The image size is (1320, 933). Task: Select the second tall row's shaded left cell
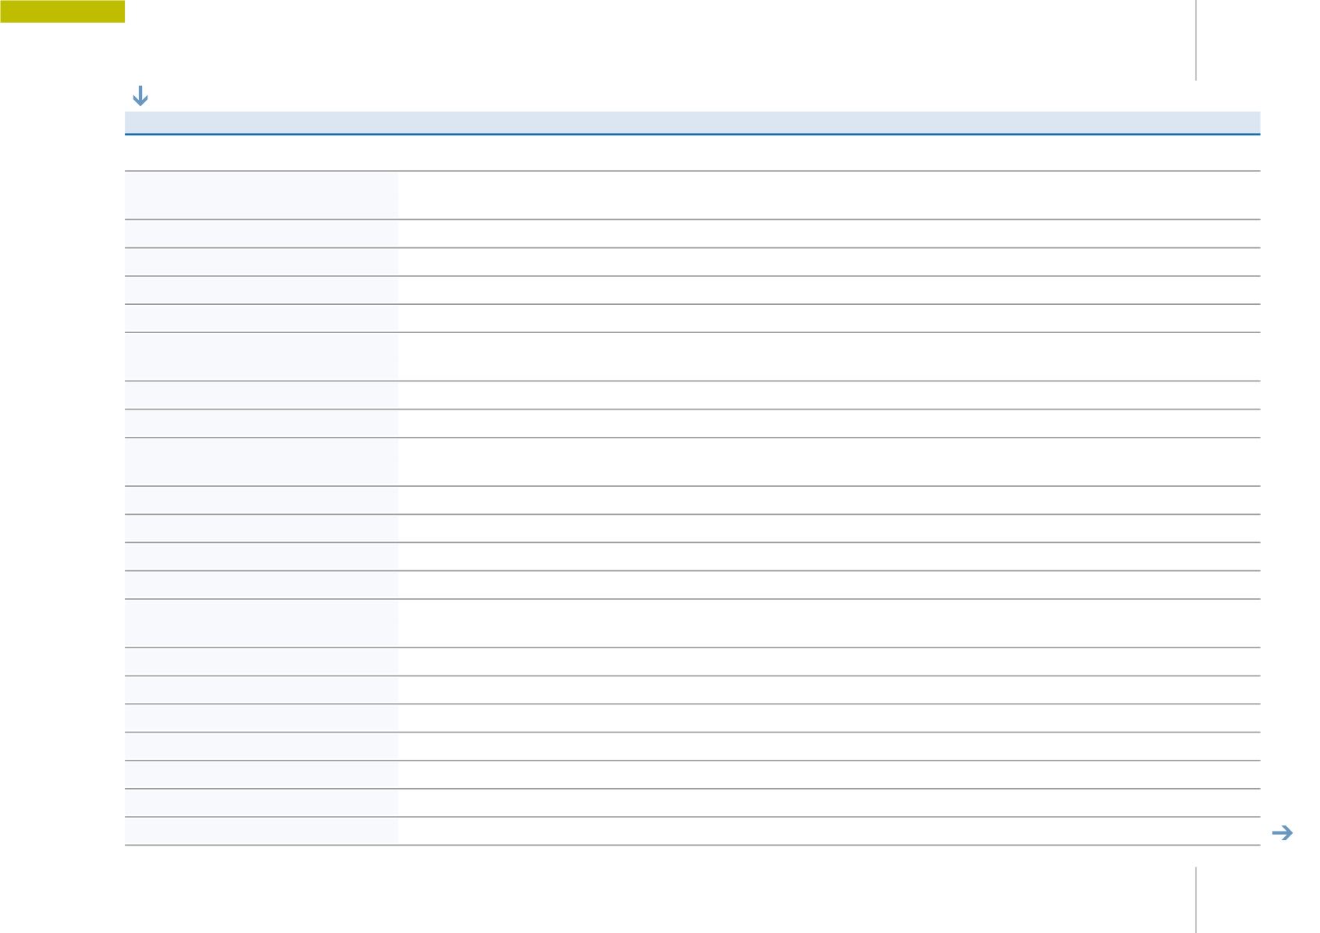coord(261,357)
